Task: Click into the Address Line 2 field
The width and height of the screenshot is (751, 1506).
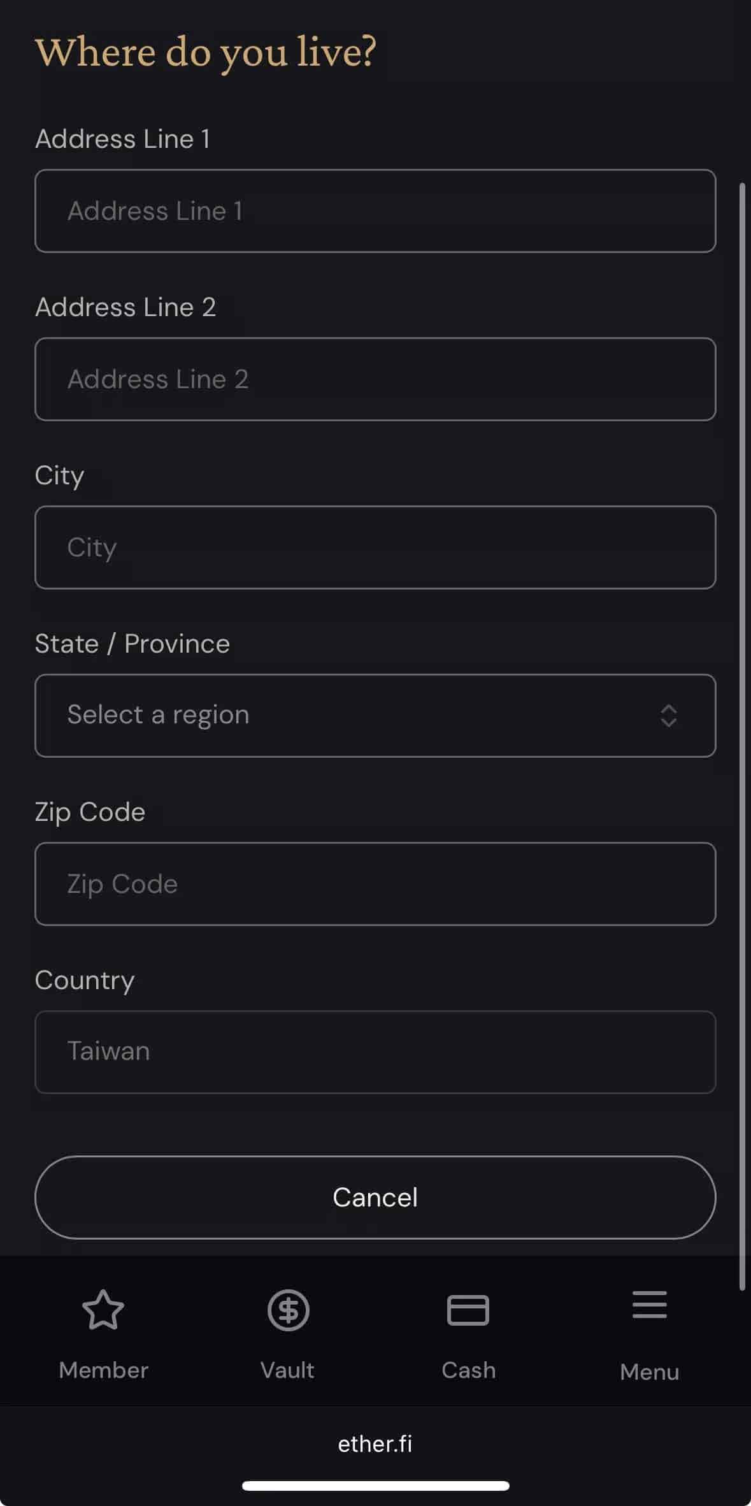Action: 375,379
